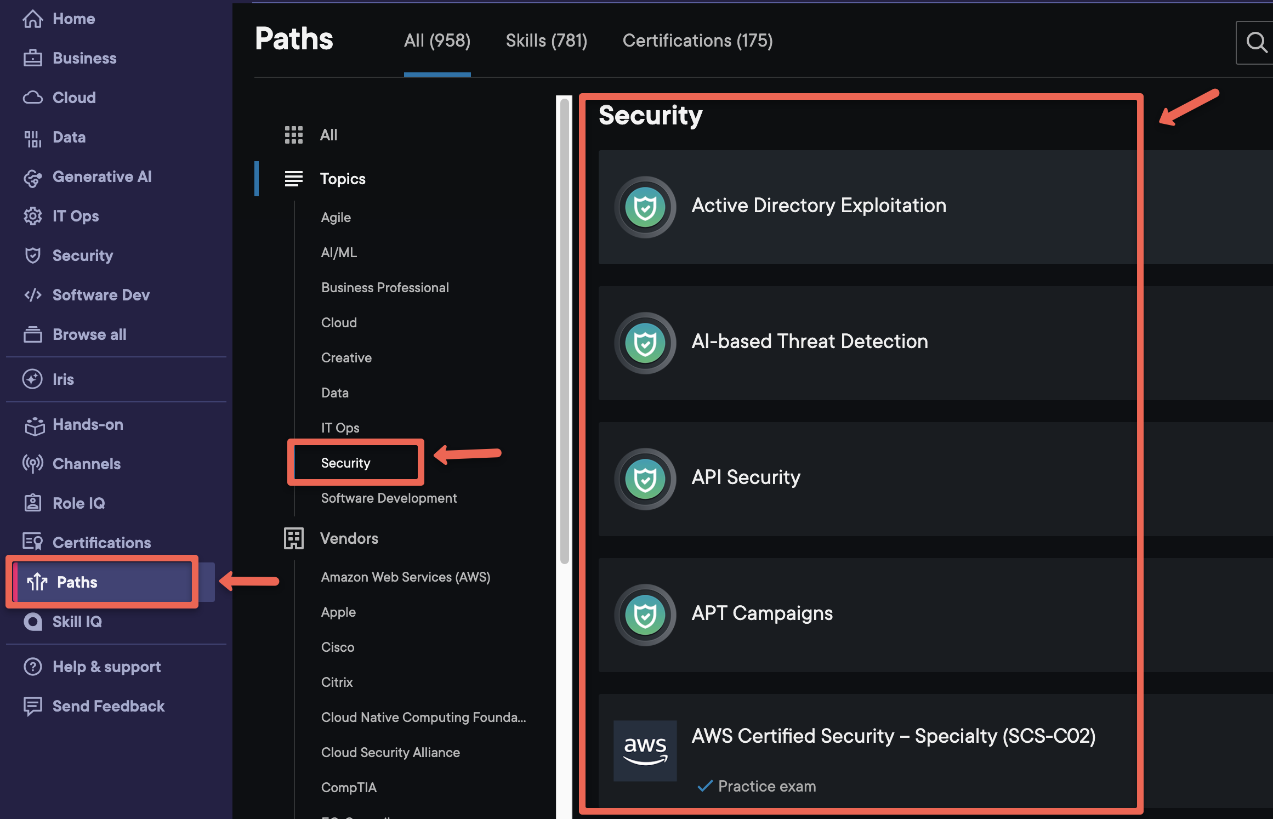Click the Send Feedback link
Viewport: 1273px width, 819px height.
pos(108,706)
